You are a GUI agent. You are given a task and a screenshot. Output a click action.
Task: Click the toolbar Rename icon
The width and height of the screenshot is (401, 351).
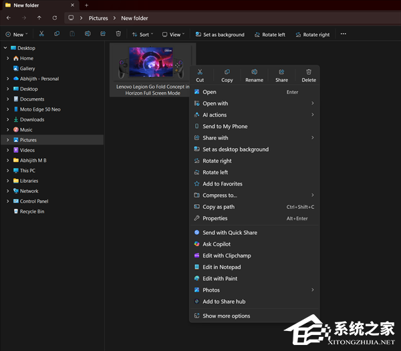coord(88,34)
